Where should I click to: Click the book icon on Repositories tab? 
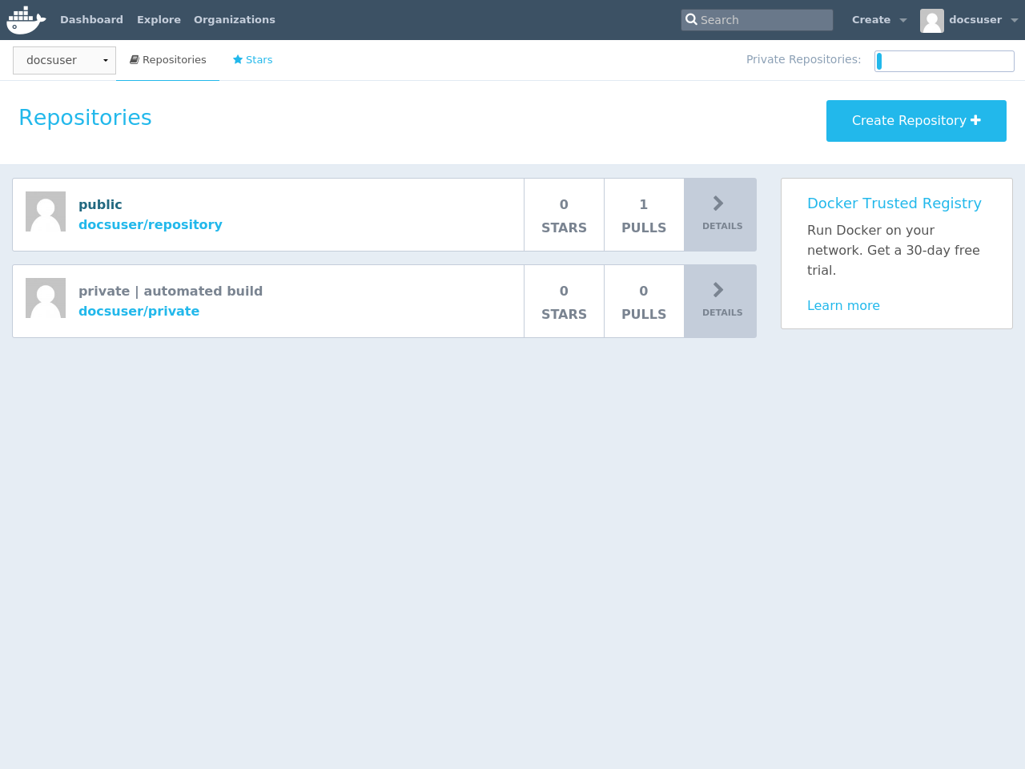(135, 60)
